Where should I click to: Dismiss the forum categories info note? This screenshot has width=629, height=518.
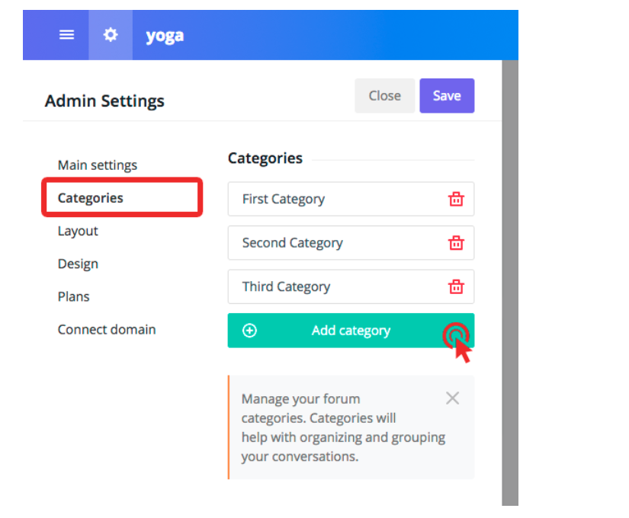(x=452, y=398)
